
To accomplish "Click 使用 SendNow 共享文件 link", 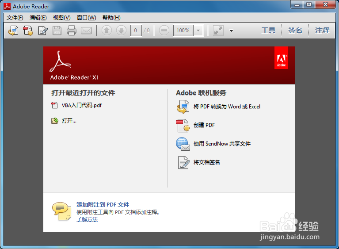I will tap(222, 144).
